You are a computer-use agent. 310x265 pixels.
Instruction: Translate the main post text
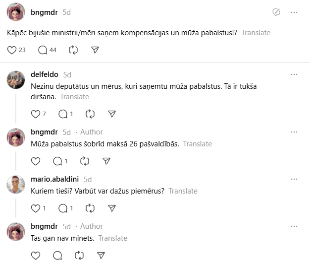click(256, 33)
